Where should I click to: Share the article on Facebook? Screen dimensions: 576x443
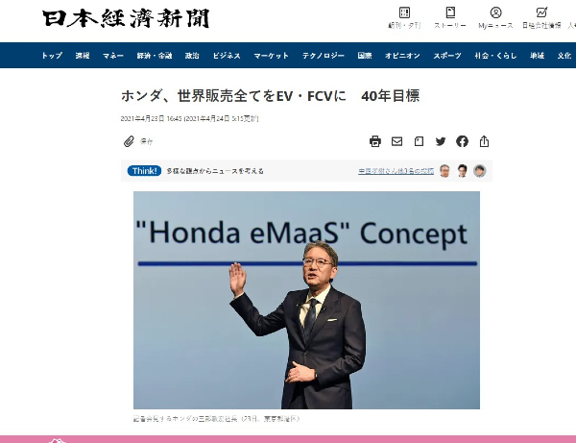tap(462, 141)
